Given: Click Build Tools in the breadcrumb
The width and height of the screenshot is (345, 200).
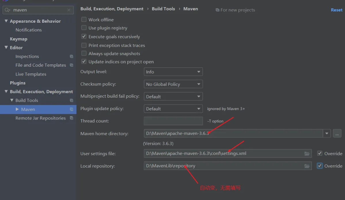Looking at the screenshot, I should 163,9.
